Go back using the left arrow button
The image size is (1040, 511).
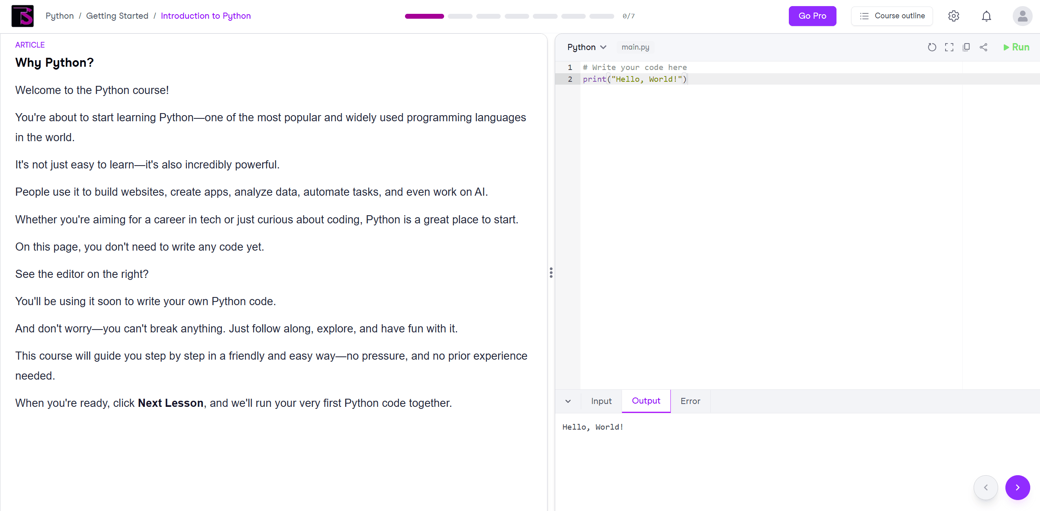(986, 487)
